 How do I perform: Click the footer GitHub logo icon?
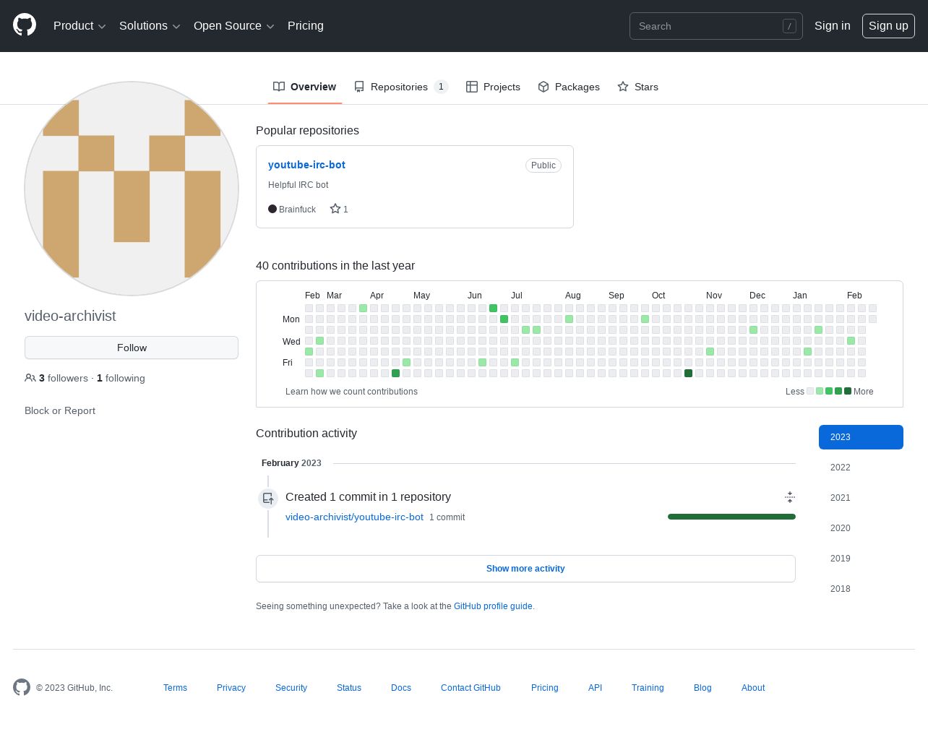click(x=22, y=687)
